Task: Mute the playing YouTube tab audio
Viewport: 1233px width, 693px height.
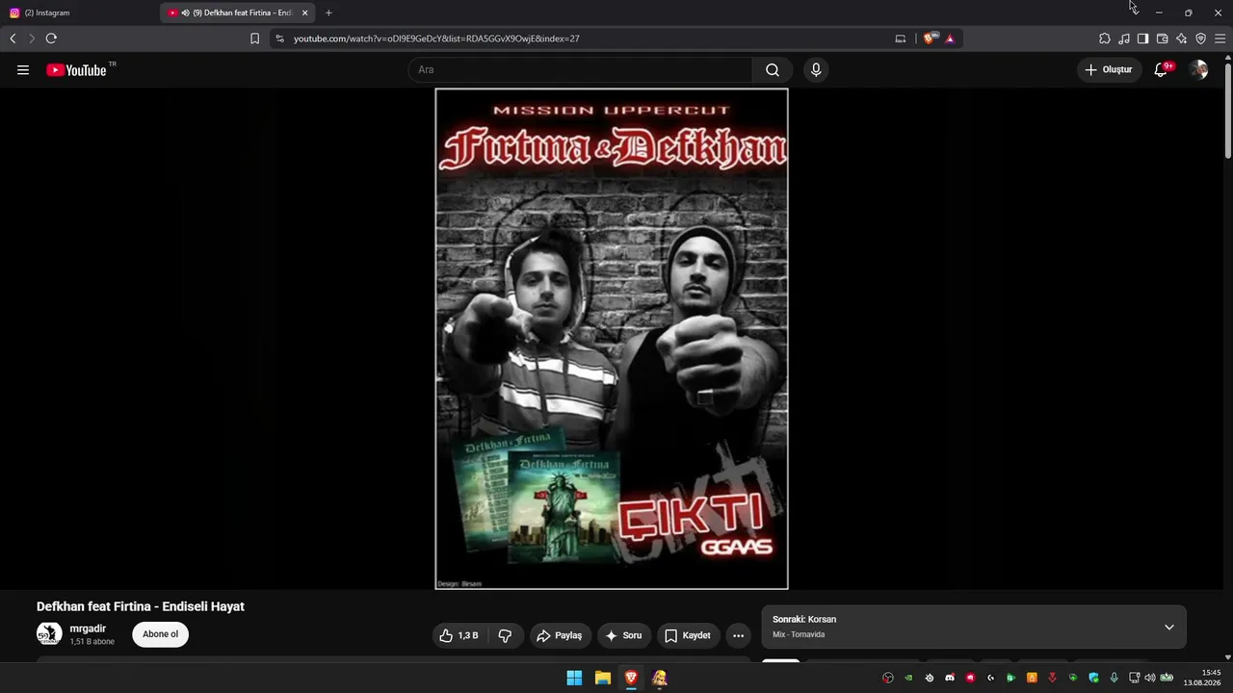Action: pos(185,13)
